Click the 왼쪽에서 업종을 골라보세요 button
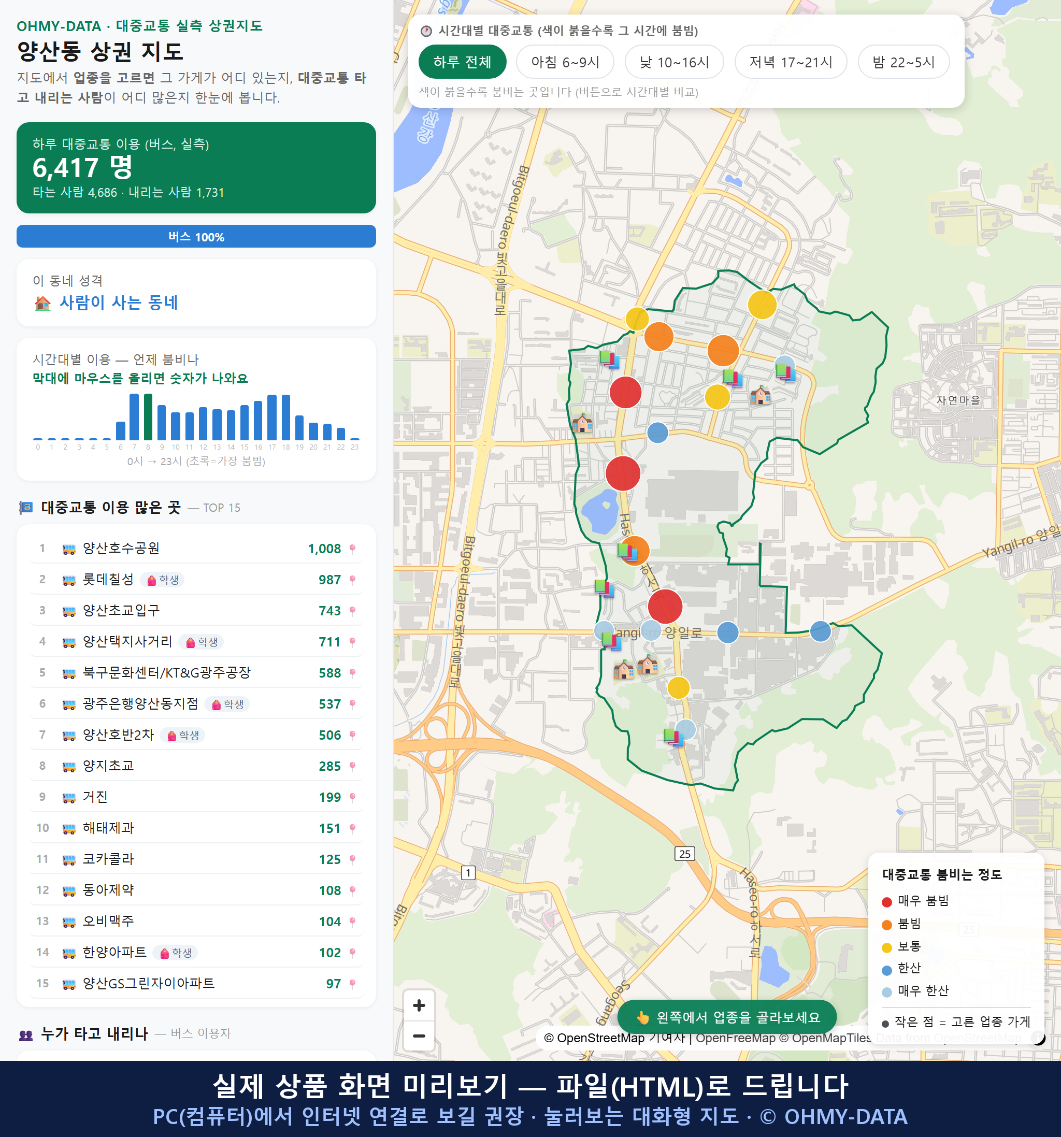1061x1137 pixels. coord(727,1017)
